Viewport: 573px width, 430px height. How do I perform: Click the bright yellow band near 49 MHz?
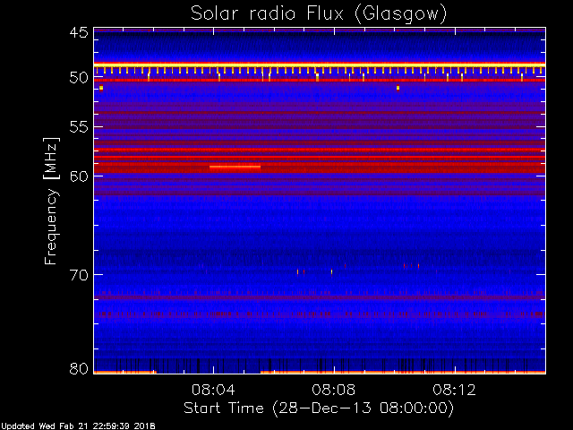coord(319,64)
